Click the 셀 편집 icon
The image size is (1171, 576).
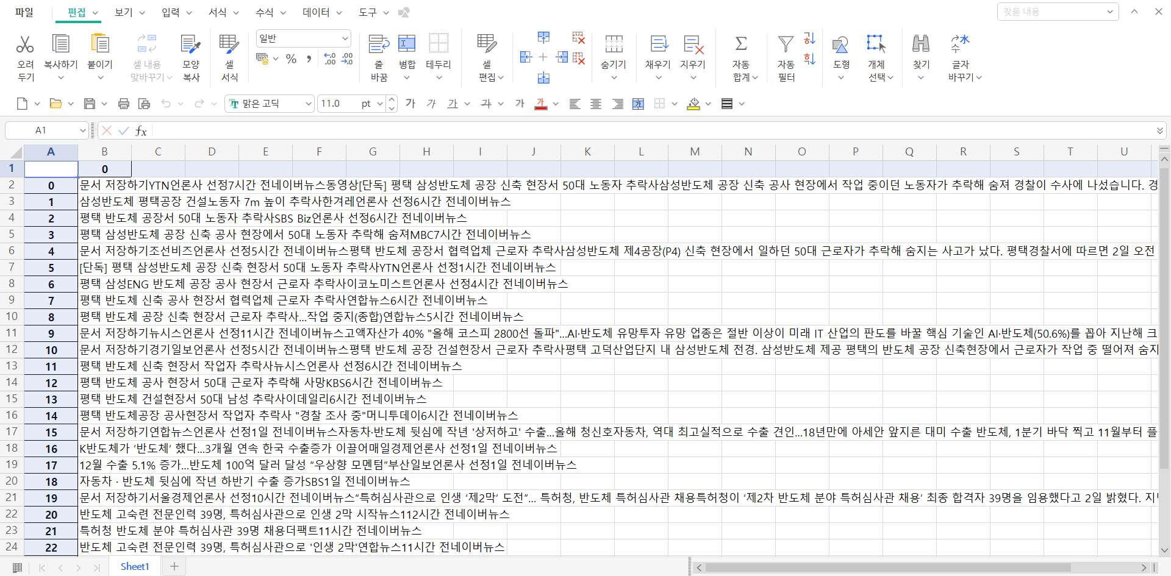(x=487, y=44)
